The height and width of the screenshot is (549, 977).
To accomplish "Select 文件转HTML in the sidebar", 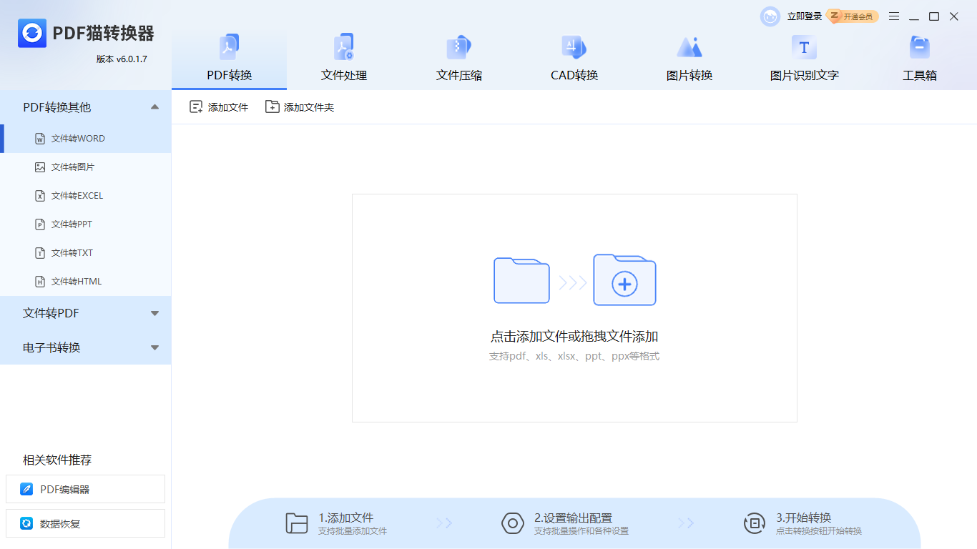I will 76,281.
